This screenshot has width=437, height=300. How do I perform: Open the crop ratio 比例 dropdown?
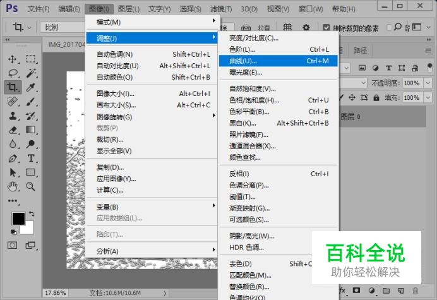(63, 27)
